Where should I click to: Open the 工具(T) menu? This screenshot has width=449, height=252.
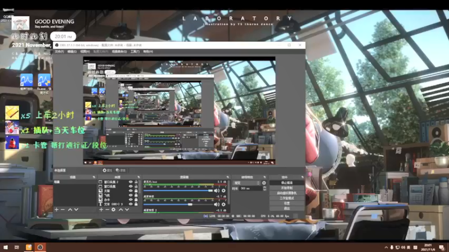tap(135, 52)
